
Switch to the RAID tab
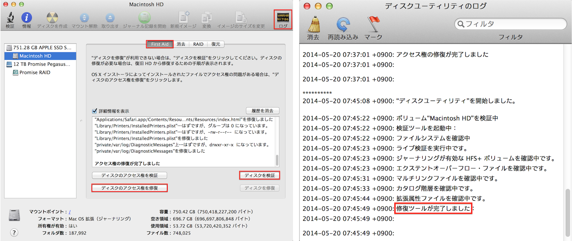[198, 44]
